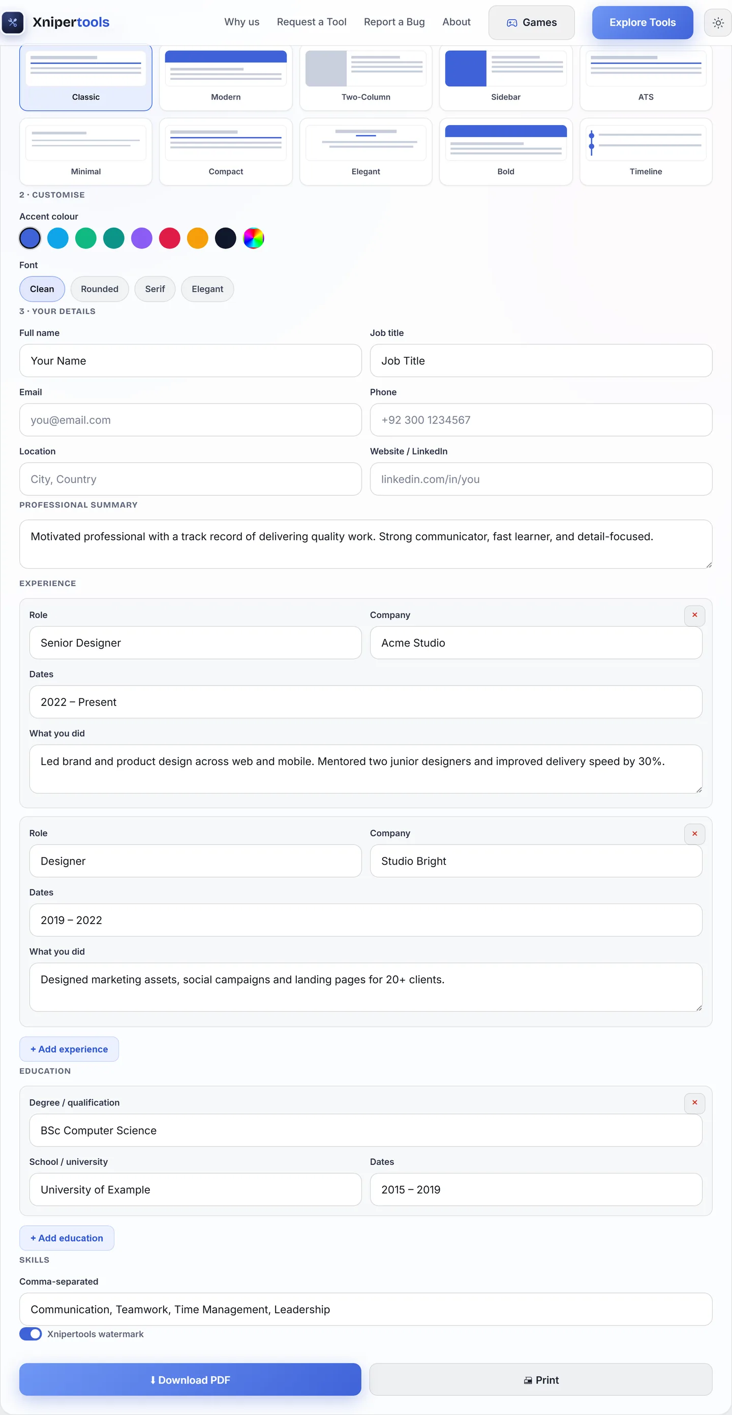Select the Clean font option
Viewport: 732px width, 1415px height.
[42, 289]
